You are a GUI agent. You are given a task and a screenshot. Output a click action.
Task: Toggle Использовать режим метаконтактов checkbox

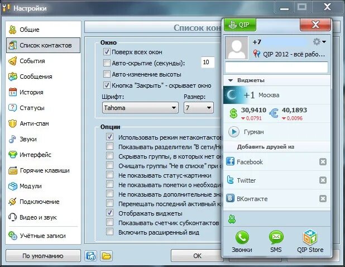[x=109, y=137]
